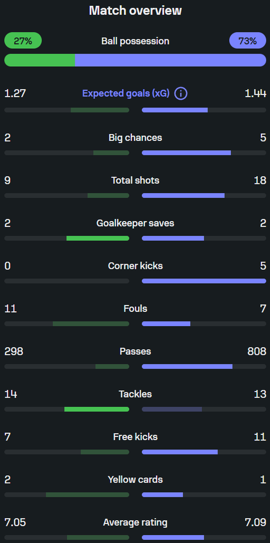The height and width of the screenshot is (543, 270).
Task: Click the green segment of possession bar
Action: click(x=39, y=60)
